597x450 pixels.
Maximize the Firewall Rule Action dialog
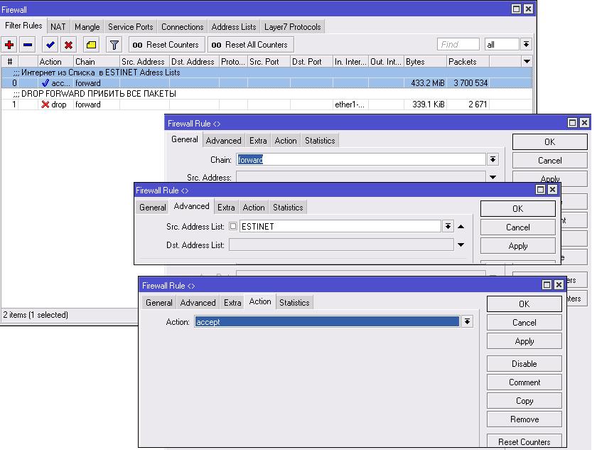click(547, 285)
